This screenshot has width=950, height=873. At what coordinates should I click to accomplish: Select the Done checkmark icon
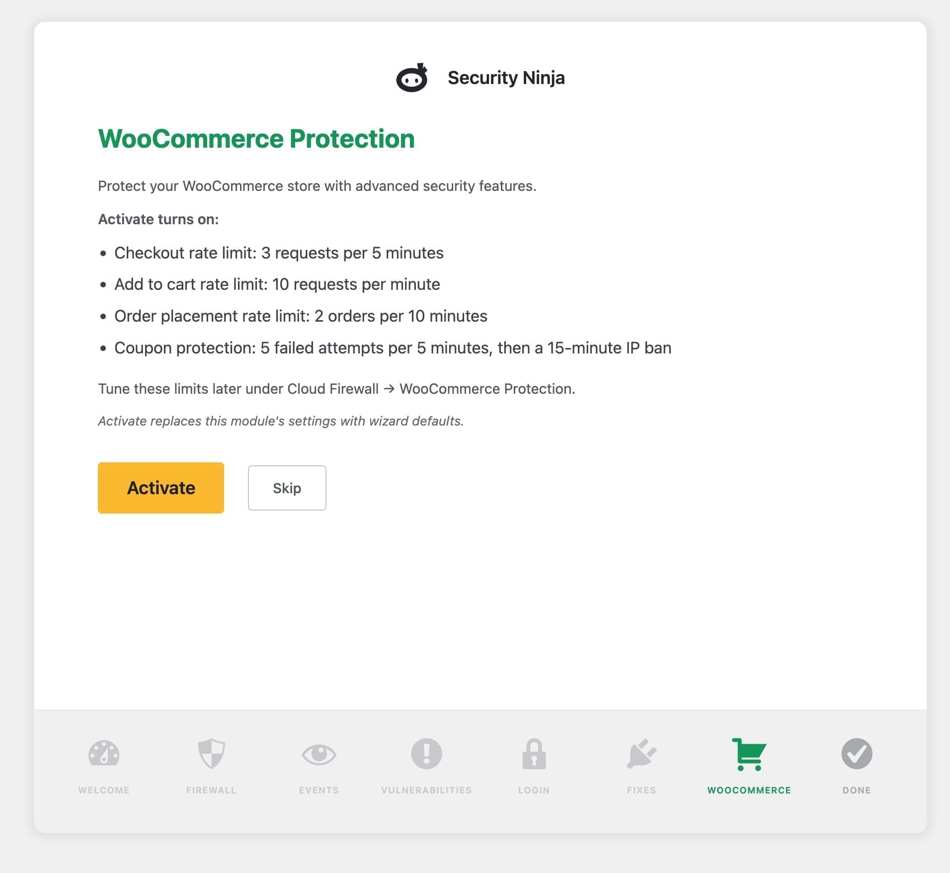coord(857,753)
